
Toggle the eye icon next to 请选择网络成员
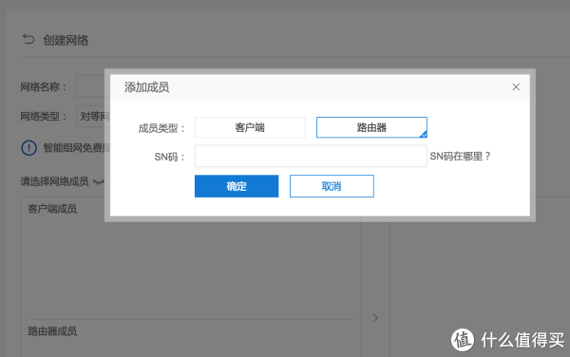point(99,181)
